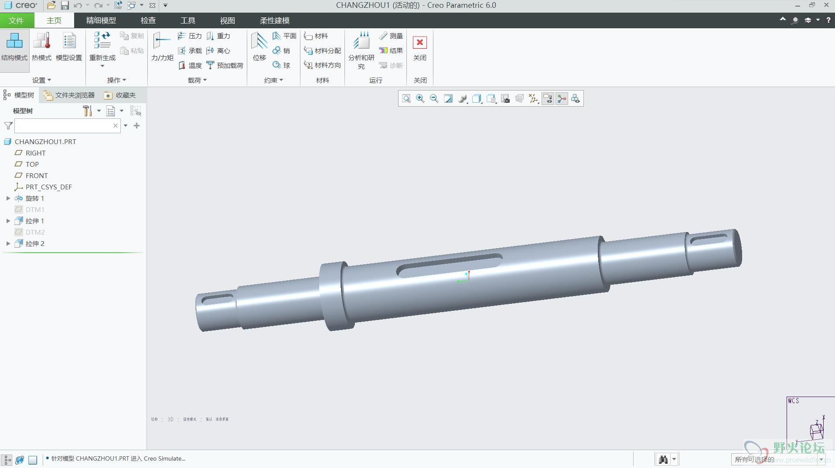Open the View Manager icon

pyautogui.click(x=491, y=99)
